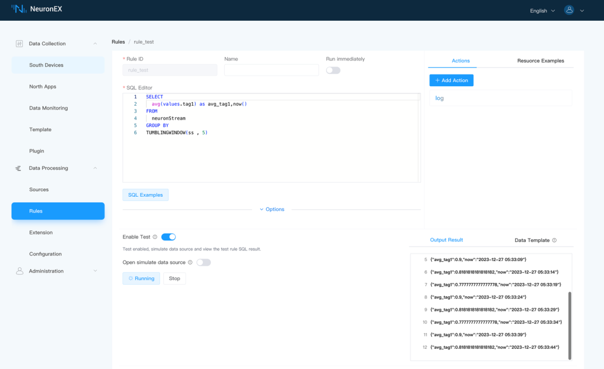604x369 pixels.
Task: Open the log action entry
Action: pyautogui.click(x=501, y=98)
